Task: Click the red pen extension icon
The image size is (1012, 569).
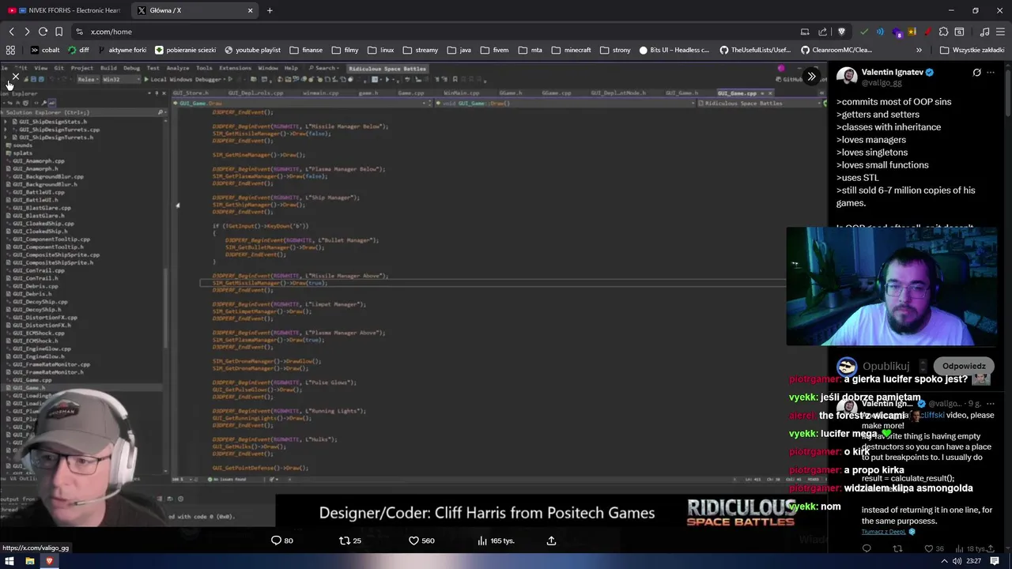Action: click(927, 32)
